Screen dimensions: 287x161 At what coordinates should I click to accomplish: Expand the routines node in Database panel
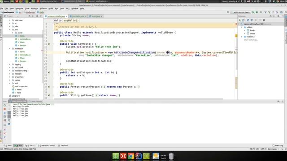tap(242, 37)
